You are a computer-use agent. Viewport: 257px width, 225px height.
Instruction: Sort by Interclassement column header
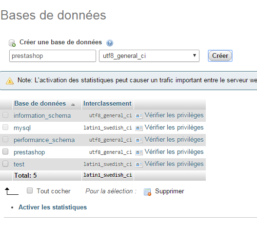107,103
